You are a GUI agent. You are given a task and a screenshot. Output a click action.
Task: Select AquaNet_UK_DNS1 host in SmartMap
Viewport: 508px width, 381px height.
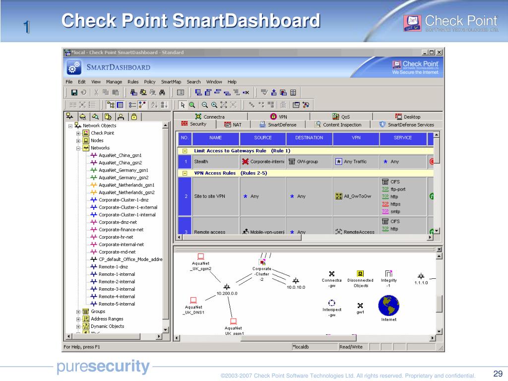click(193, 300)
